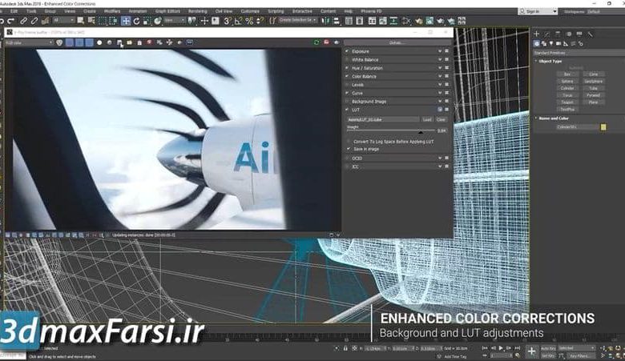625x361 pixels.
Task: Click the object name field in Name and Color
Action: point(578,127)
